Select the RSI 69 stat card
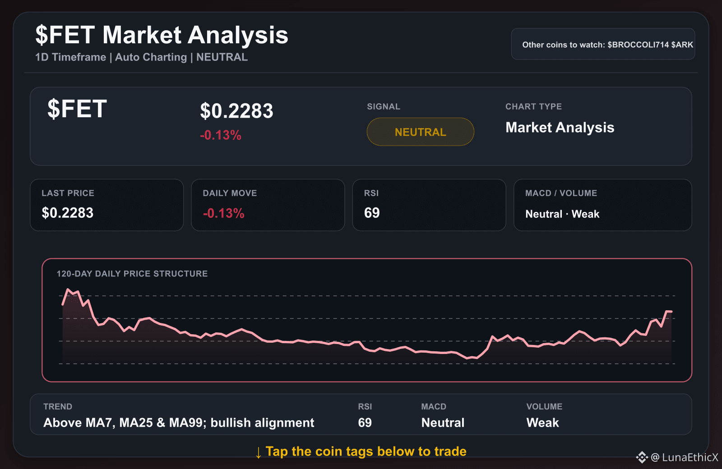722x469 pixels. tap(429, 205)
